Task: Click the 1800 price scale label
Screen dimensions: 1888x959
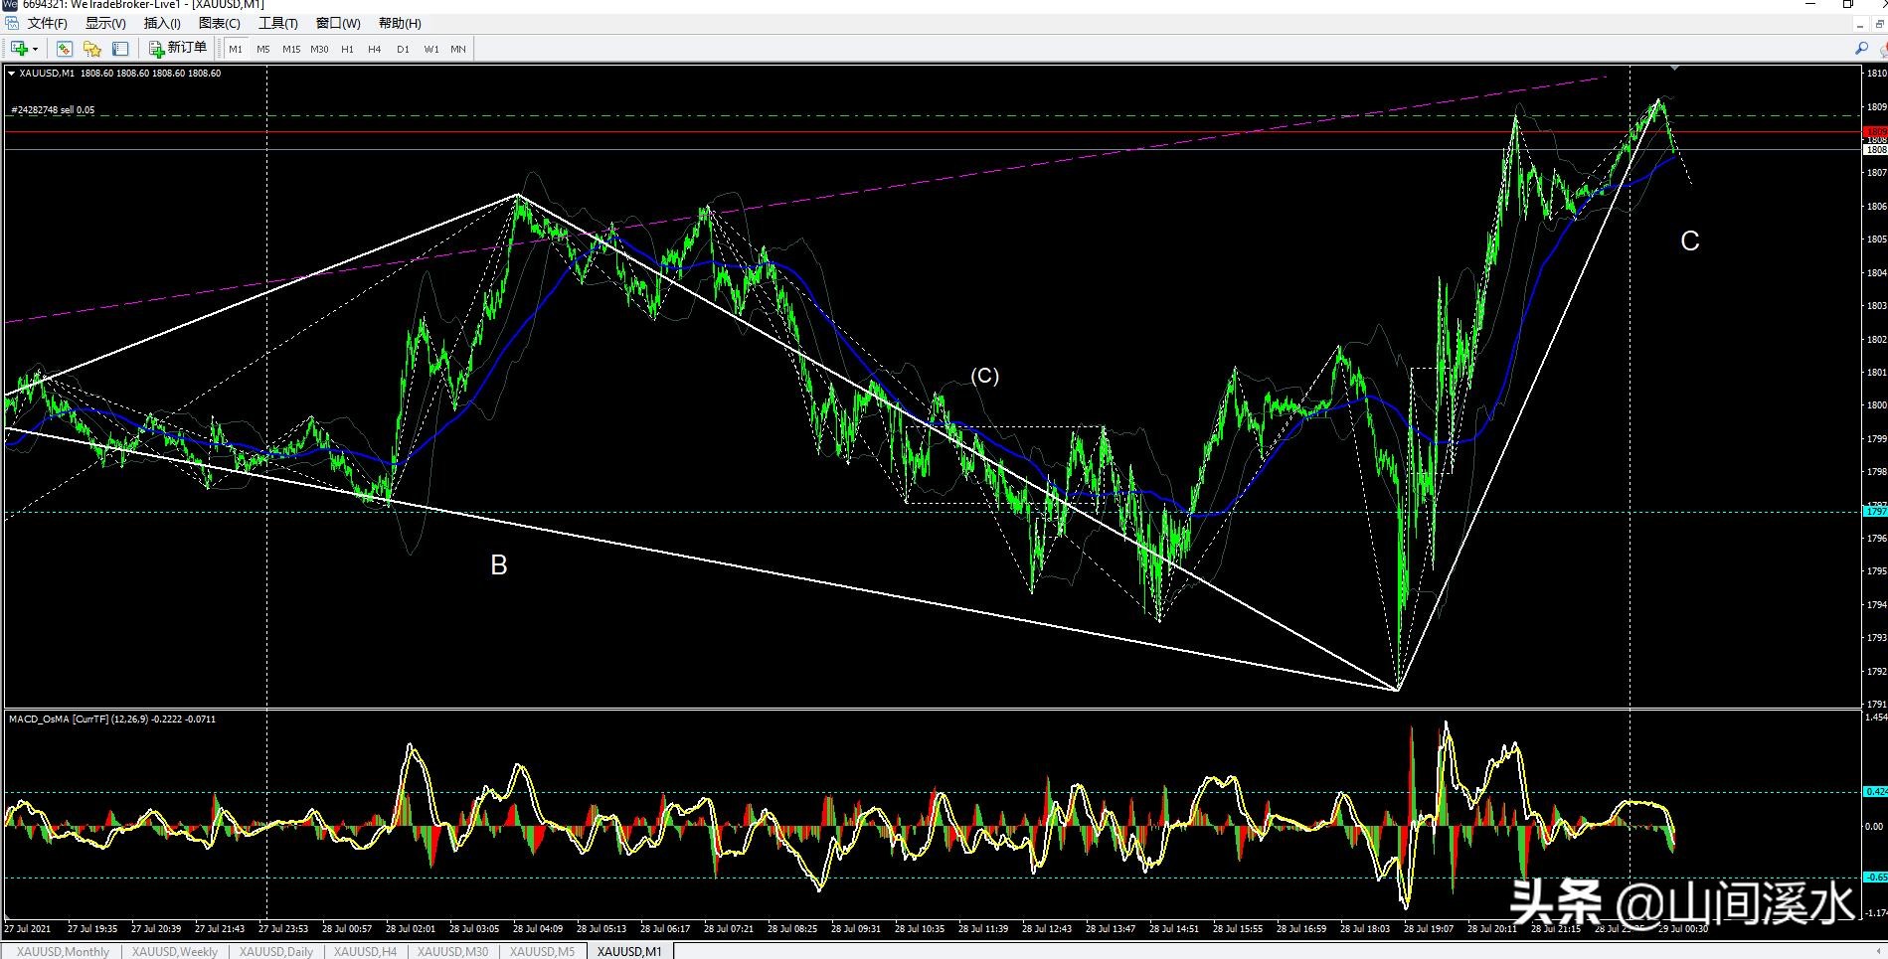Action: pyautogui.click(x=1876, y=405)
